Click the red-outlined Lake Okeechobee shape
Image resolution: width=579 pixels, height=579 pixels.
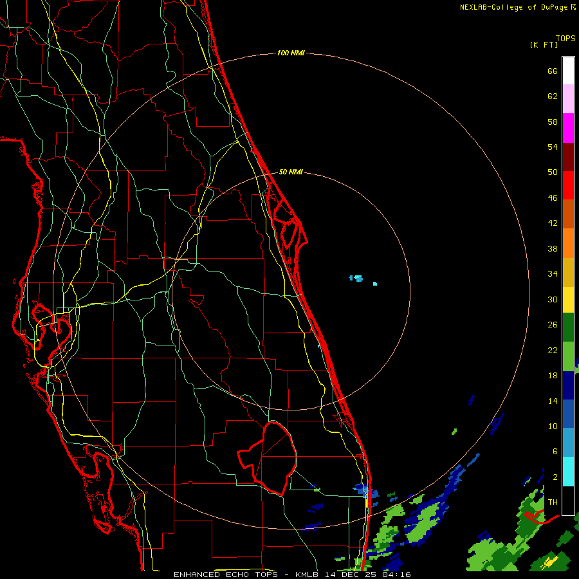pyautogui.click(x=268, y=458)
